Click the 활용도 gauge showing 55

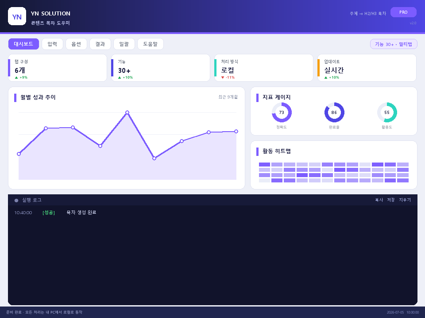pyautogui.click(x=387, y=113)
